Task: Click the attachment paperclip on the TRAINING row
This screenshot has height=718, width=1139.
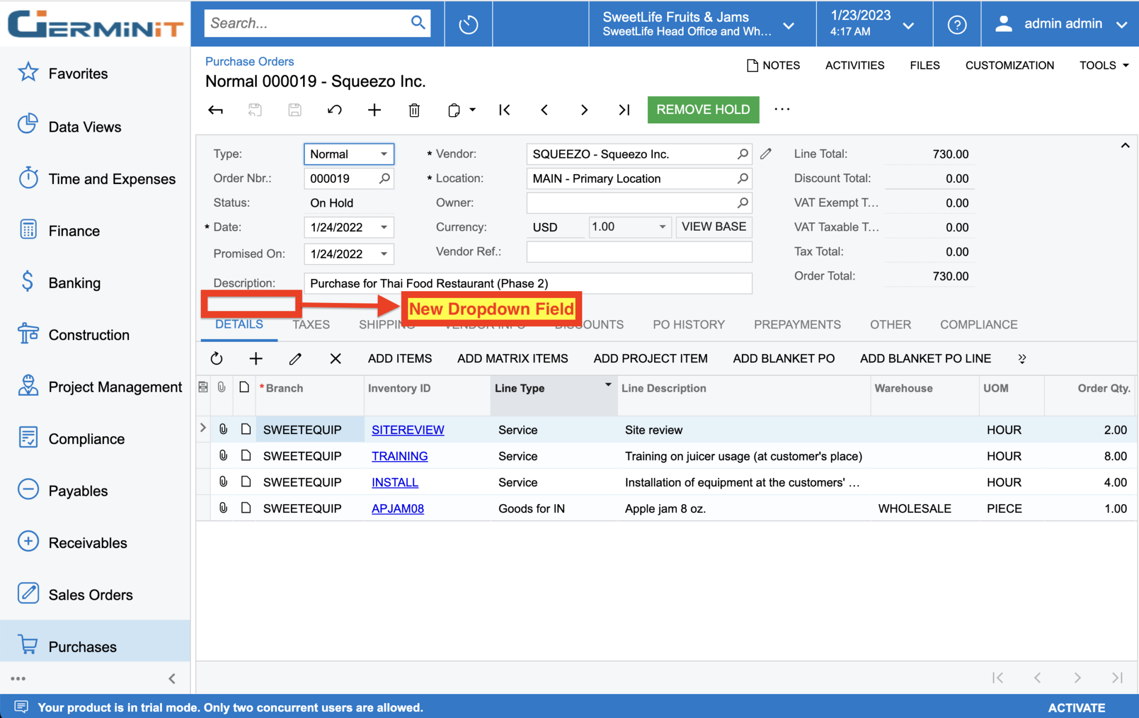Action: [222, 456]
